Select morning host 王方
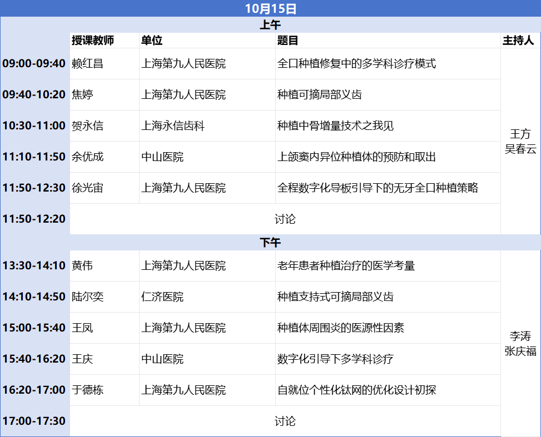The image size is (541, 437). (520, 134)
